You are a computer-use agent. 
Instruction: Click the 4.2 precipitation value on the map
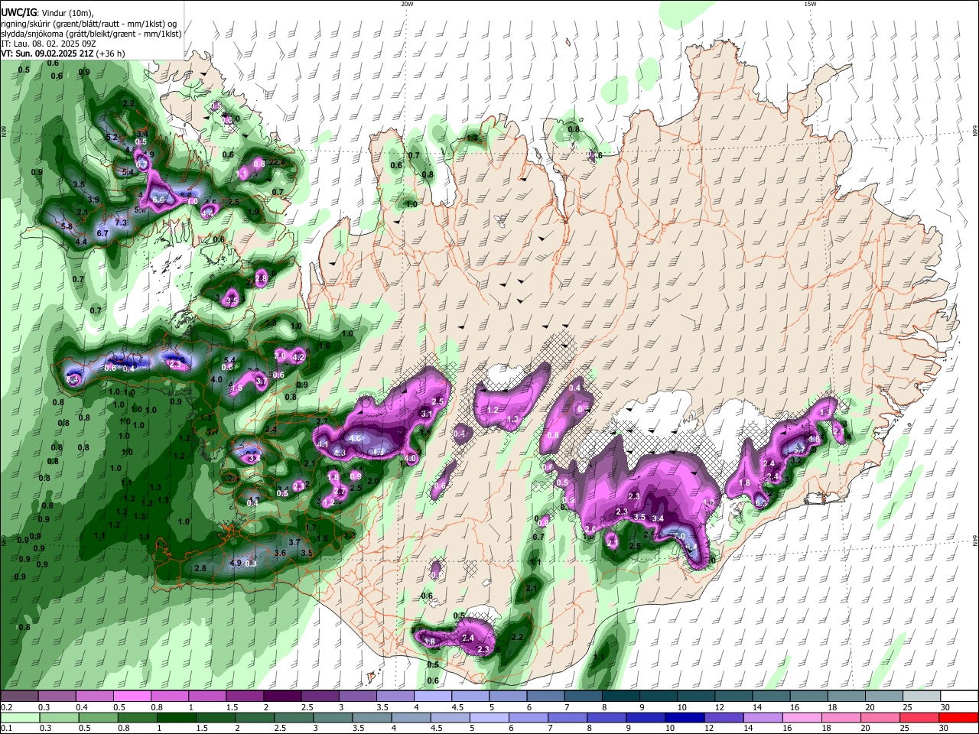pos(299,357)
